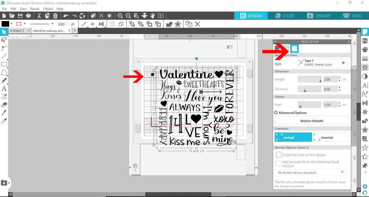Screen dimensions: 369x197
Task: Save the design with the floppy disk icon
Action: click(x=20, y=16)
